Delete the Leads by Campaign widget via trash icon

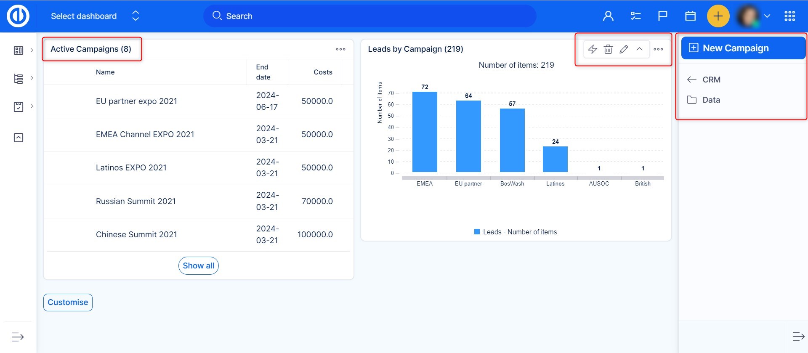pyautogui.click(x=608, y=49)
